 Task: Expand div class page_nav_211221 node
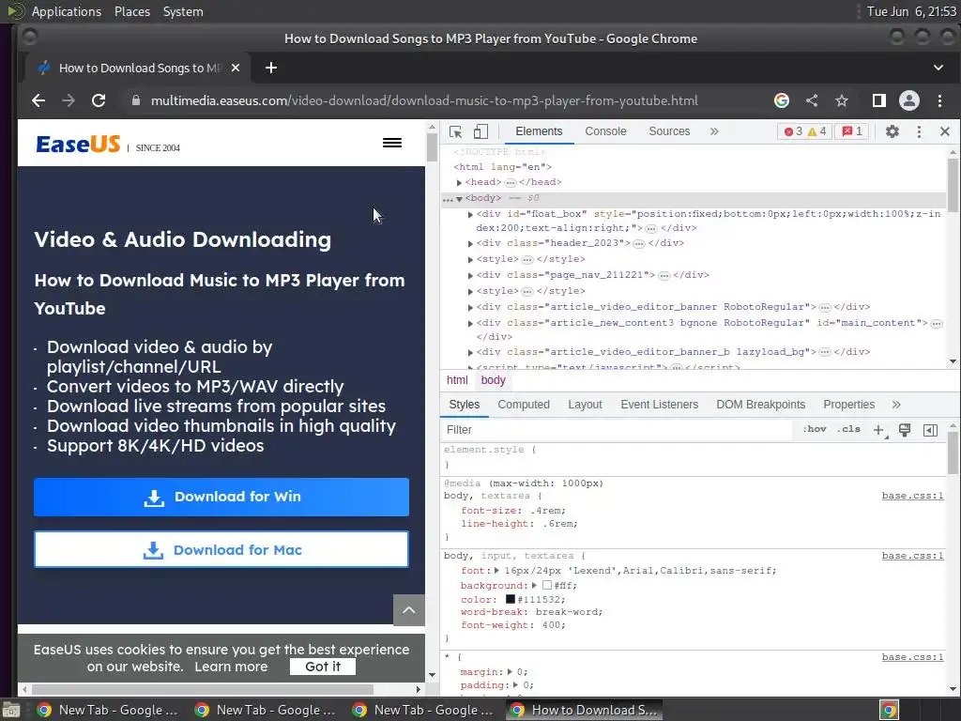470,276
